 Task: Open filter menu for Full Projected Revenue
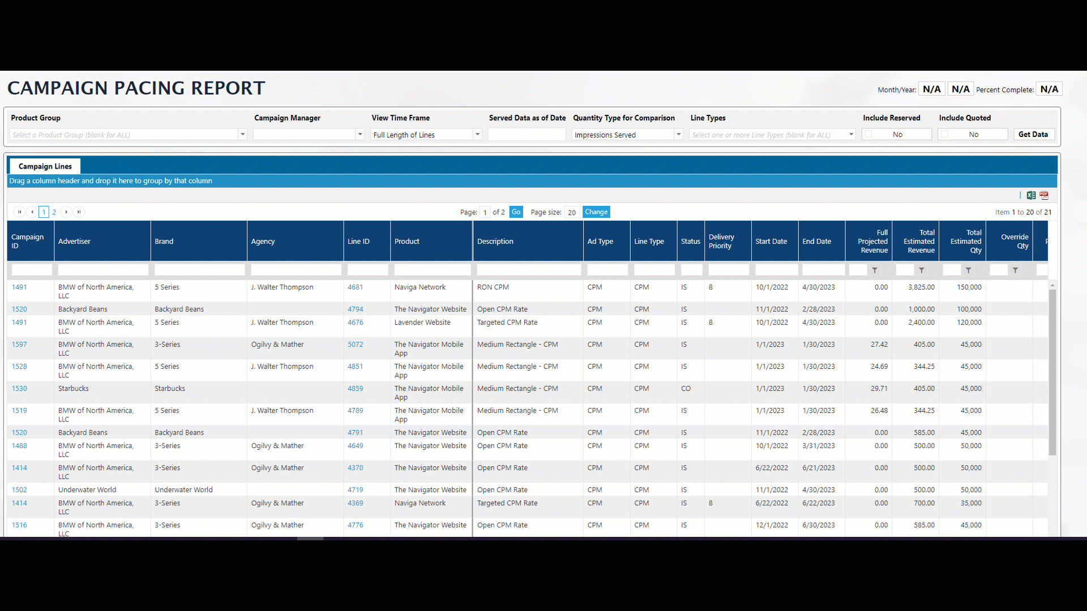[875, 270]
